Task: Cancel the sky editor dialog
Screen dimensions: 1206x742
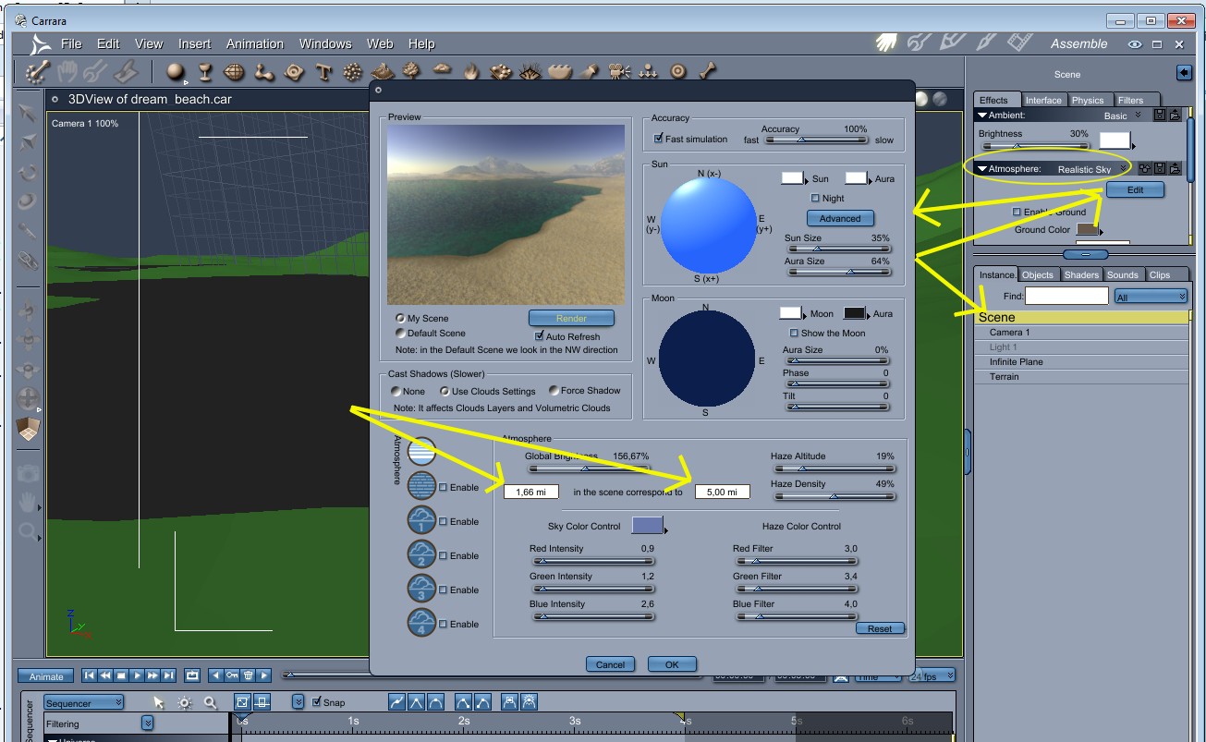Action: [610, 663]
